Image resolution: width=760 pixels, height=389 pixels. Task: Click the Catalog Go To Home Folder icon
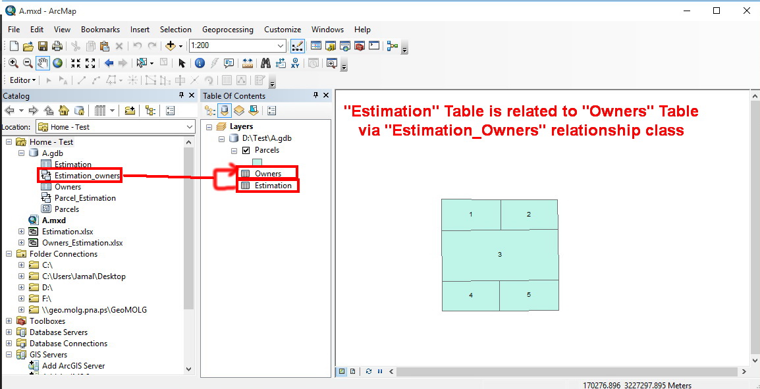click(x=63, y=111)
